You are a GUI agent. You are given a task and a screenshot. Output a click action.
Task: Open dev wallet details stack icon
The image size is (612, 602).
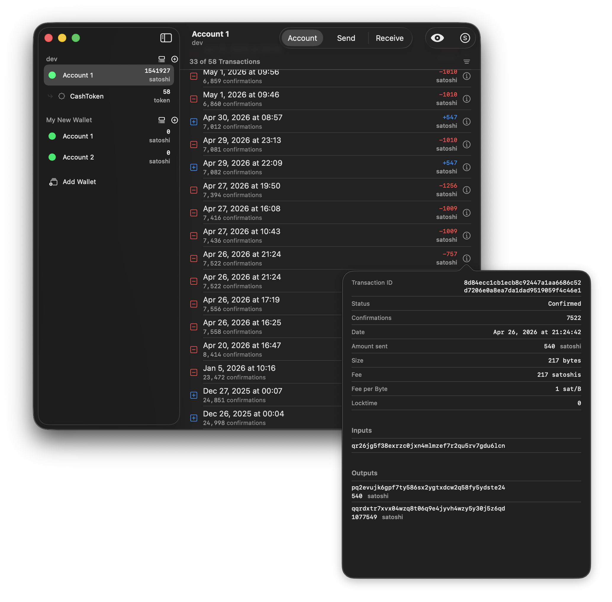(162, 59)
